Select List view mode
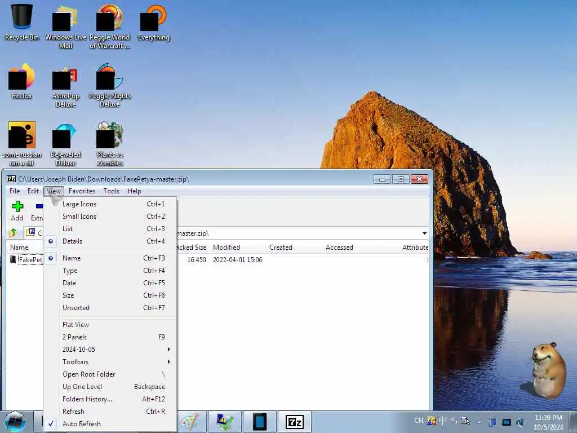 [x=110, y=229]
